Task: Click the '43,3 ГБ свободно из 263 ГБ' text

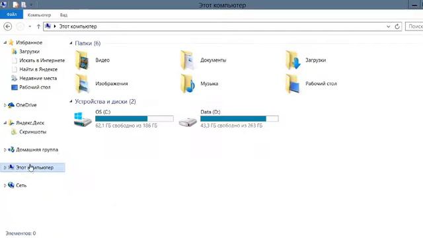Action: pyautogui.click(x=231, y=126)
